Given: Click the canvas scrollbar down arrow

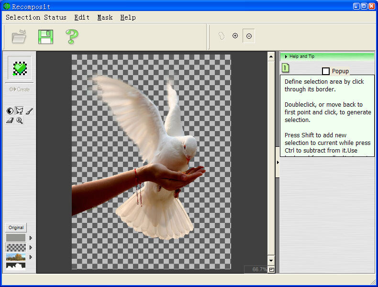Looking at the screenshot, I should [271, 261].
